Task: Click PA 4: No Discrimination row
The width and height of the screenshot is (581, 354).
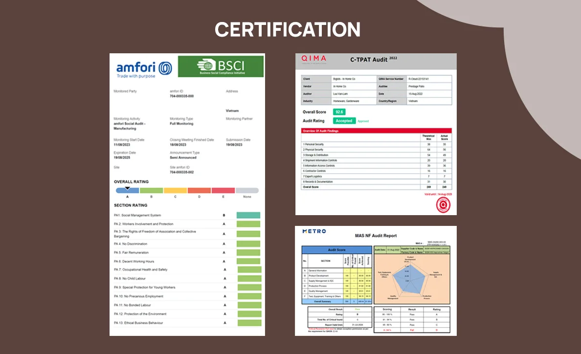Action: click(x=187, y=243)
